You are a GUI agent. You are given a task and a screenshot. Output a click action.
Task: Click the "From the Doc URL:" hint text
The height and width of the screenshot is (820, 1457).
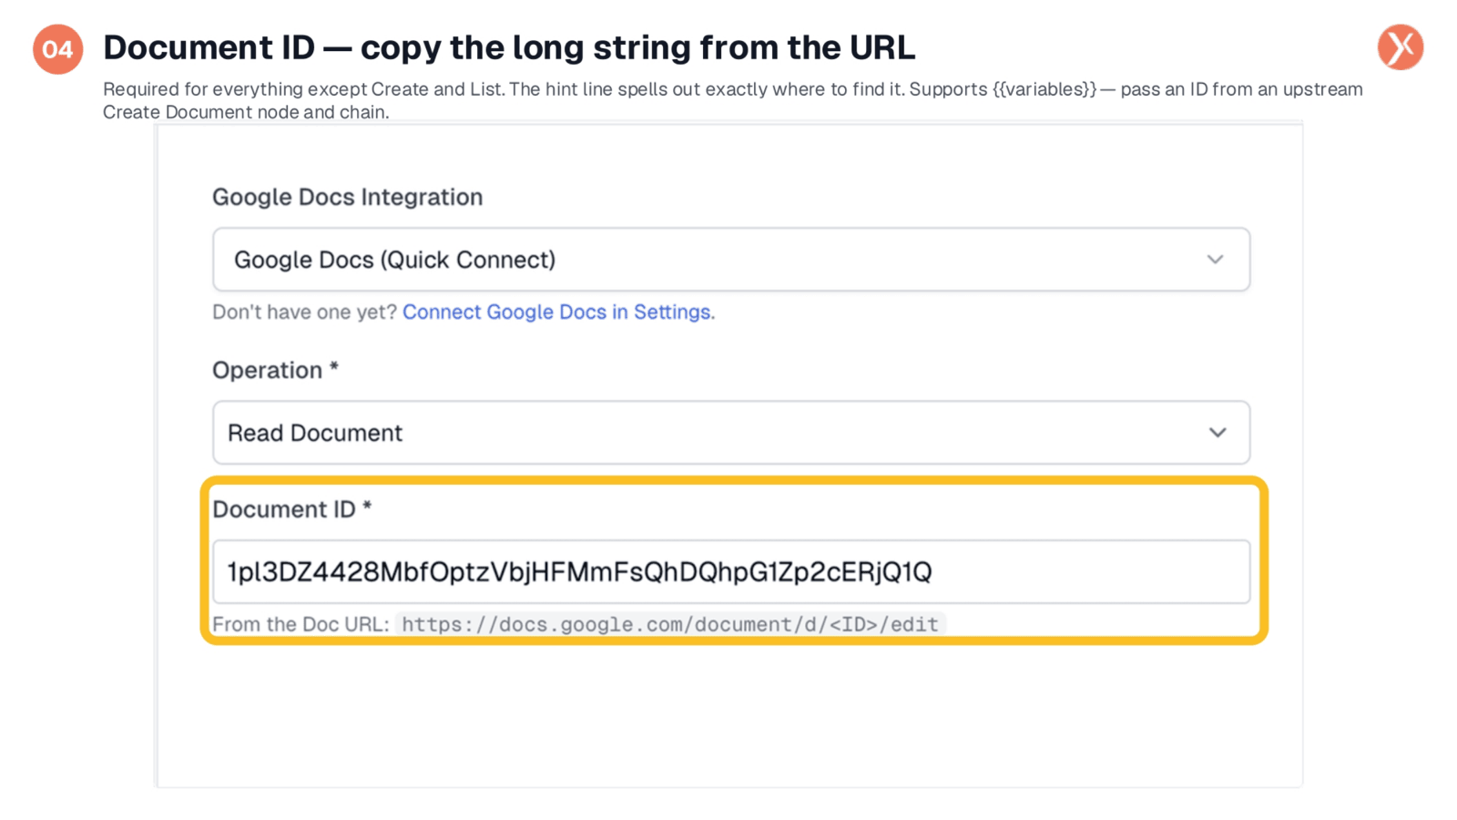click(301, 624)
